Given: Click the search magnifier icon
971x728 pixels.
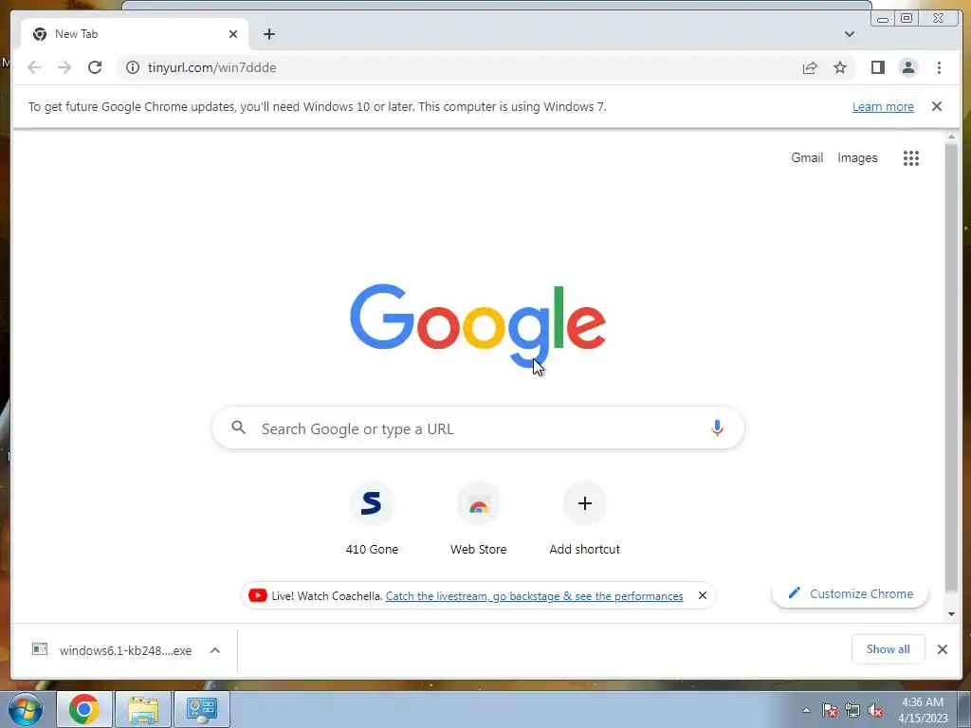Looking at the screenshot, I should pyautogui.click(x=238, y=428).
